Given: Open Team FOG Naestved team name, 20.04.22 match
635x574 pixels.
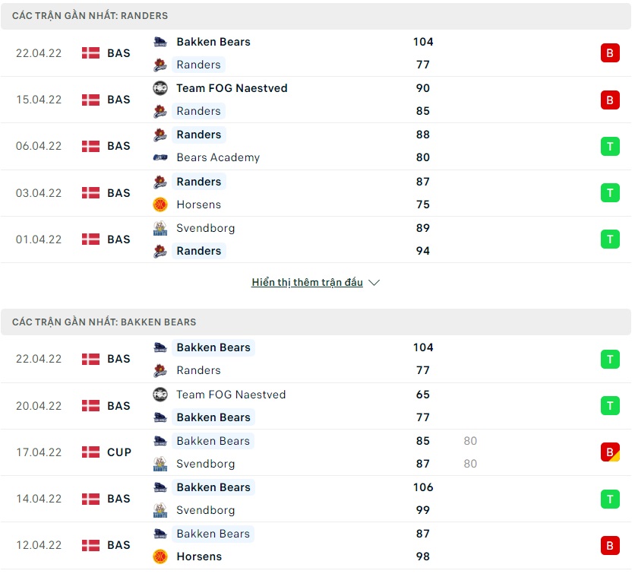Looking at the screenshot, I should 231,395.
